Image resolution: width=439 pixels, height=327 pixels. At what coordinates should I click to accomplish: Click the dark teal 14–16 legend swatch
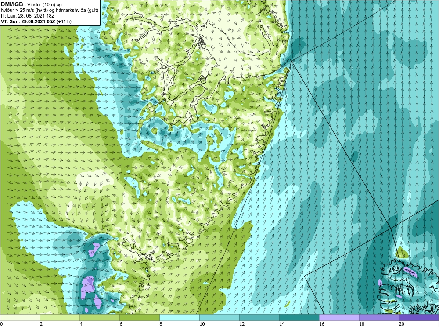pos(299,317)
